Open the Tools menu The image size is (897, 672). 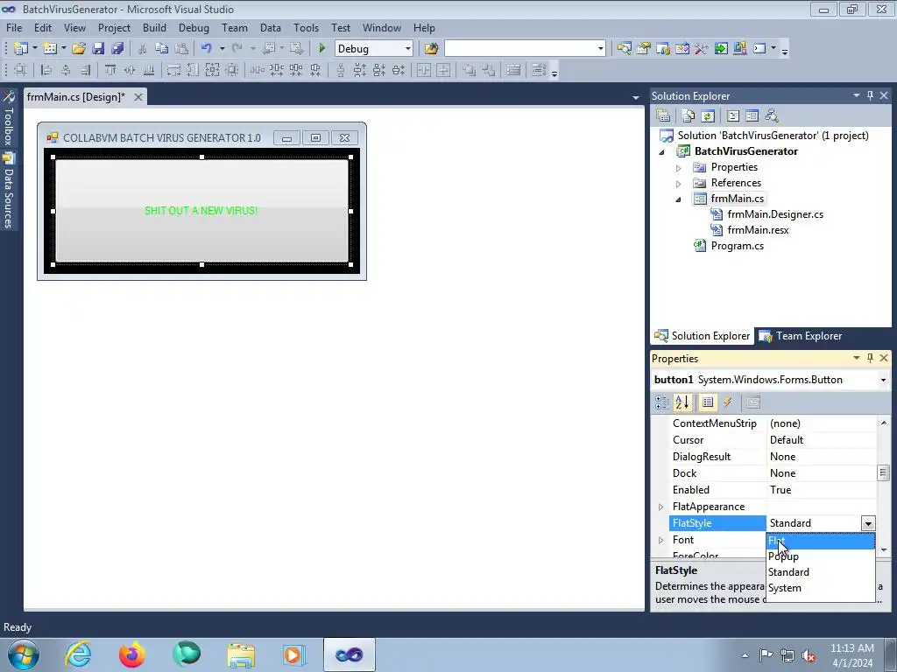tap(306, 27)
